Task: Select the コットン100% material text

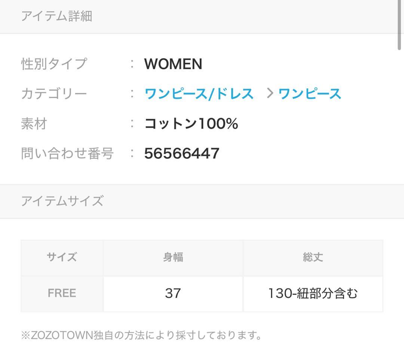Action: [x=191, y=123]
